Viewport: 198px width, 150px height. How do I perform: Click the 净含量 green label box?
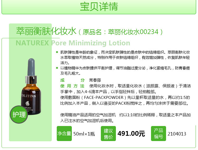click(64, 133)
